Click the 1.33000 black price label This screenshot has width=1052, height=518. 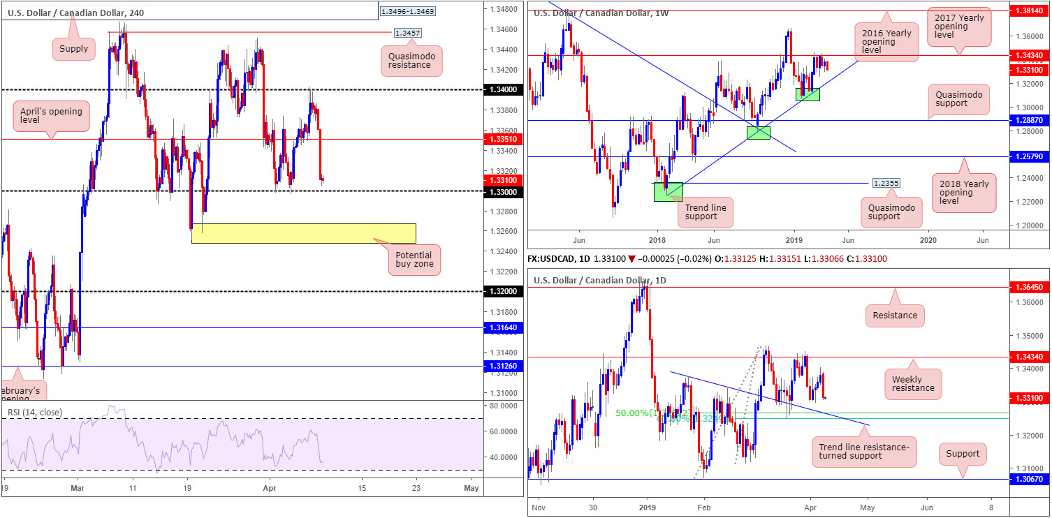point(502,191)
